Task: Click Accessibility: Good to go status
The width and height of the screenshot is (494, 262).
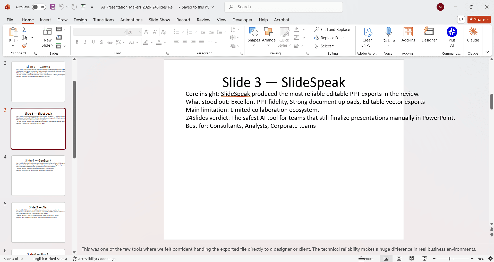Action: click(94, 259)
